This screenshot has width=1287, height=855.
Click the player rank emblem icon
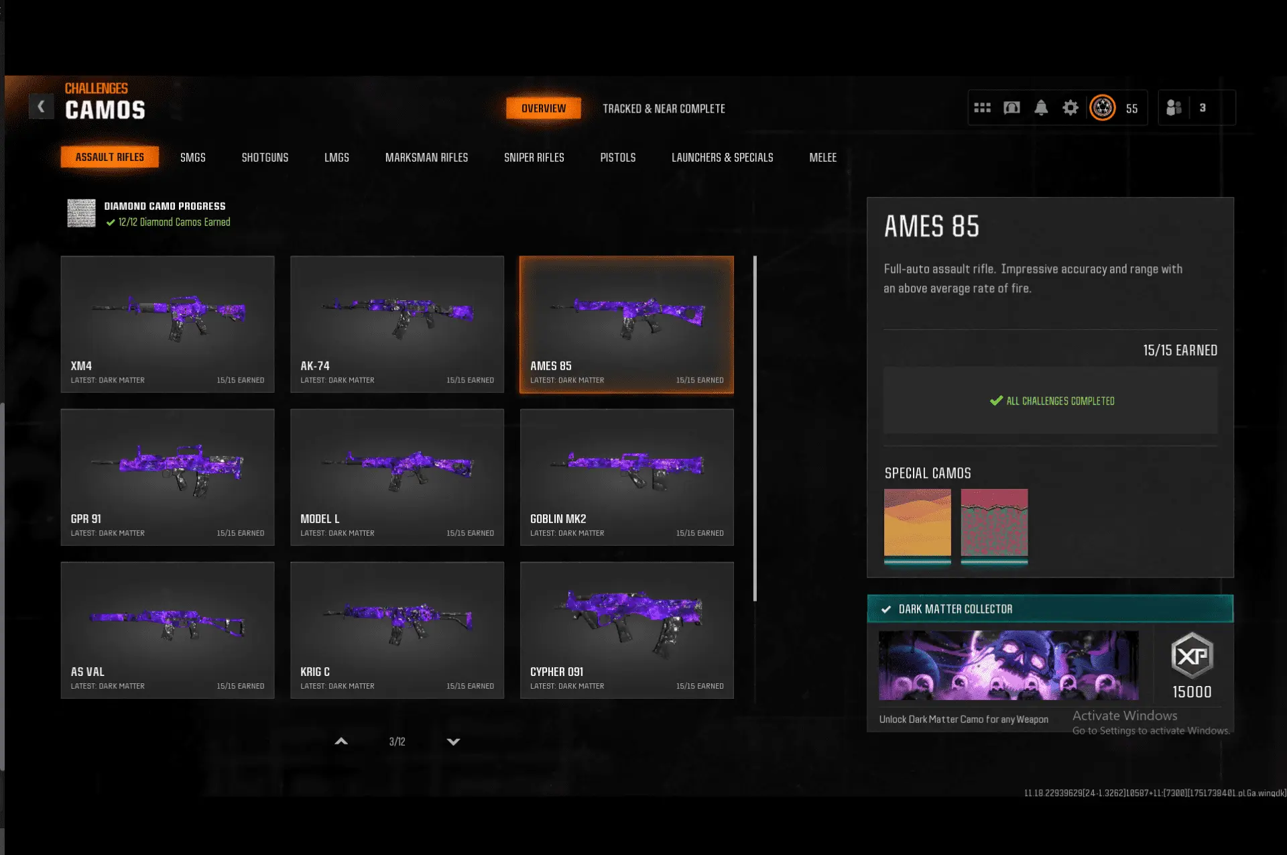tap(1103, 108)
